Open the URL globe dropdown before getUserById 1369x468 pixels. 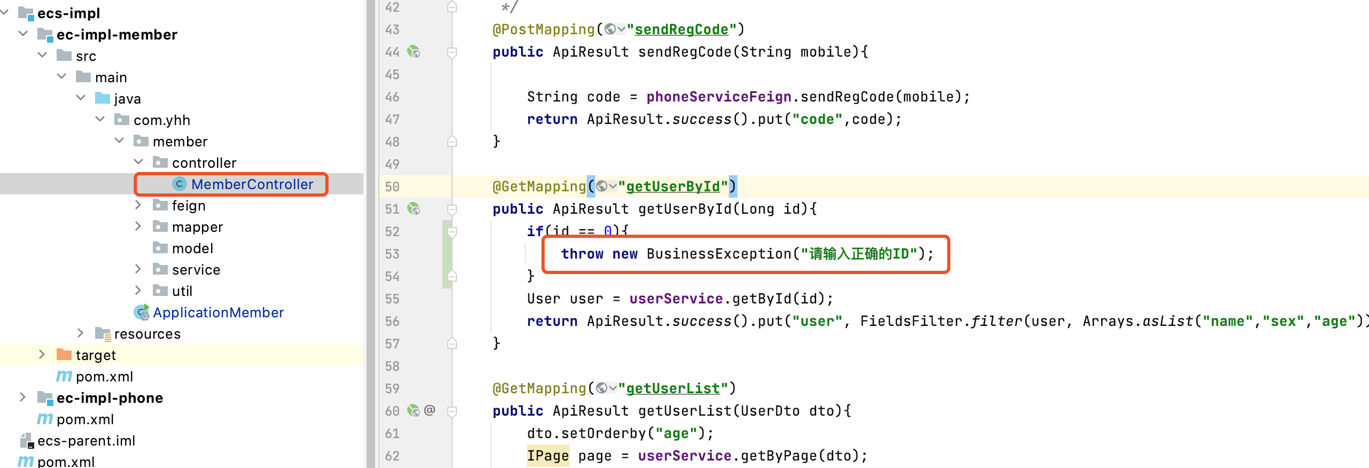[x=606, y=186]
